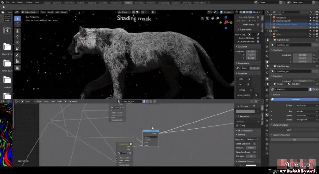The image size is (319, 174).
Task: Switch to the Animation workspace tab
Action: point(139,3)
